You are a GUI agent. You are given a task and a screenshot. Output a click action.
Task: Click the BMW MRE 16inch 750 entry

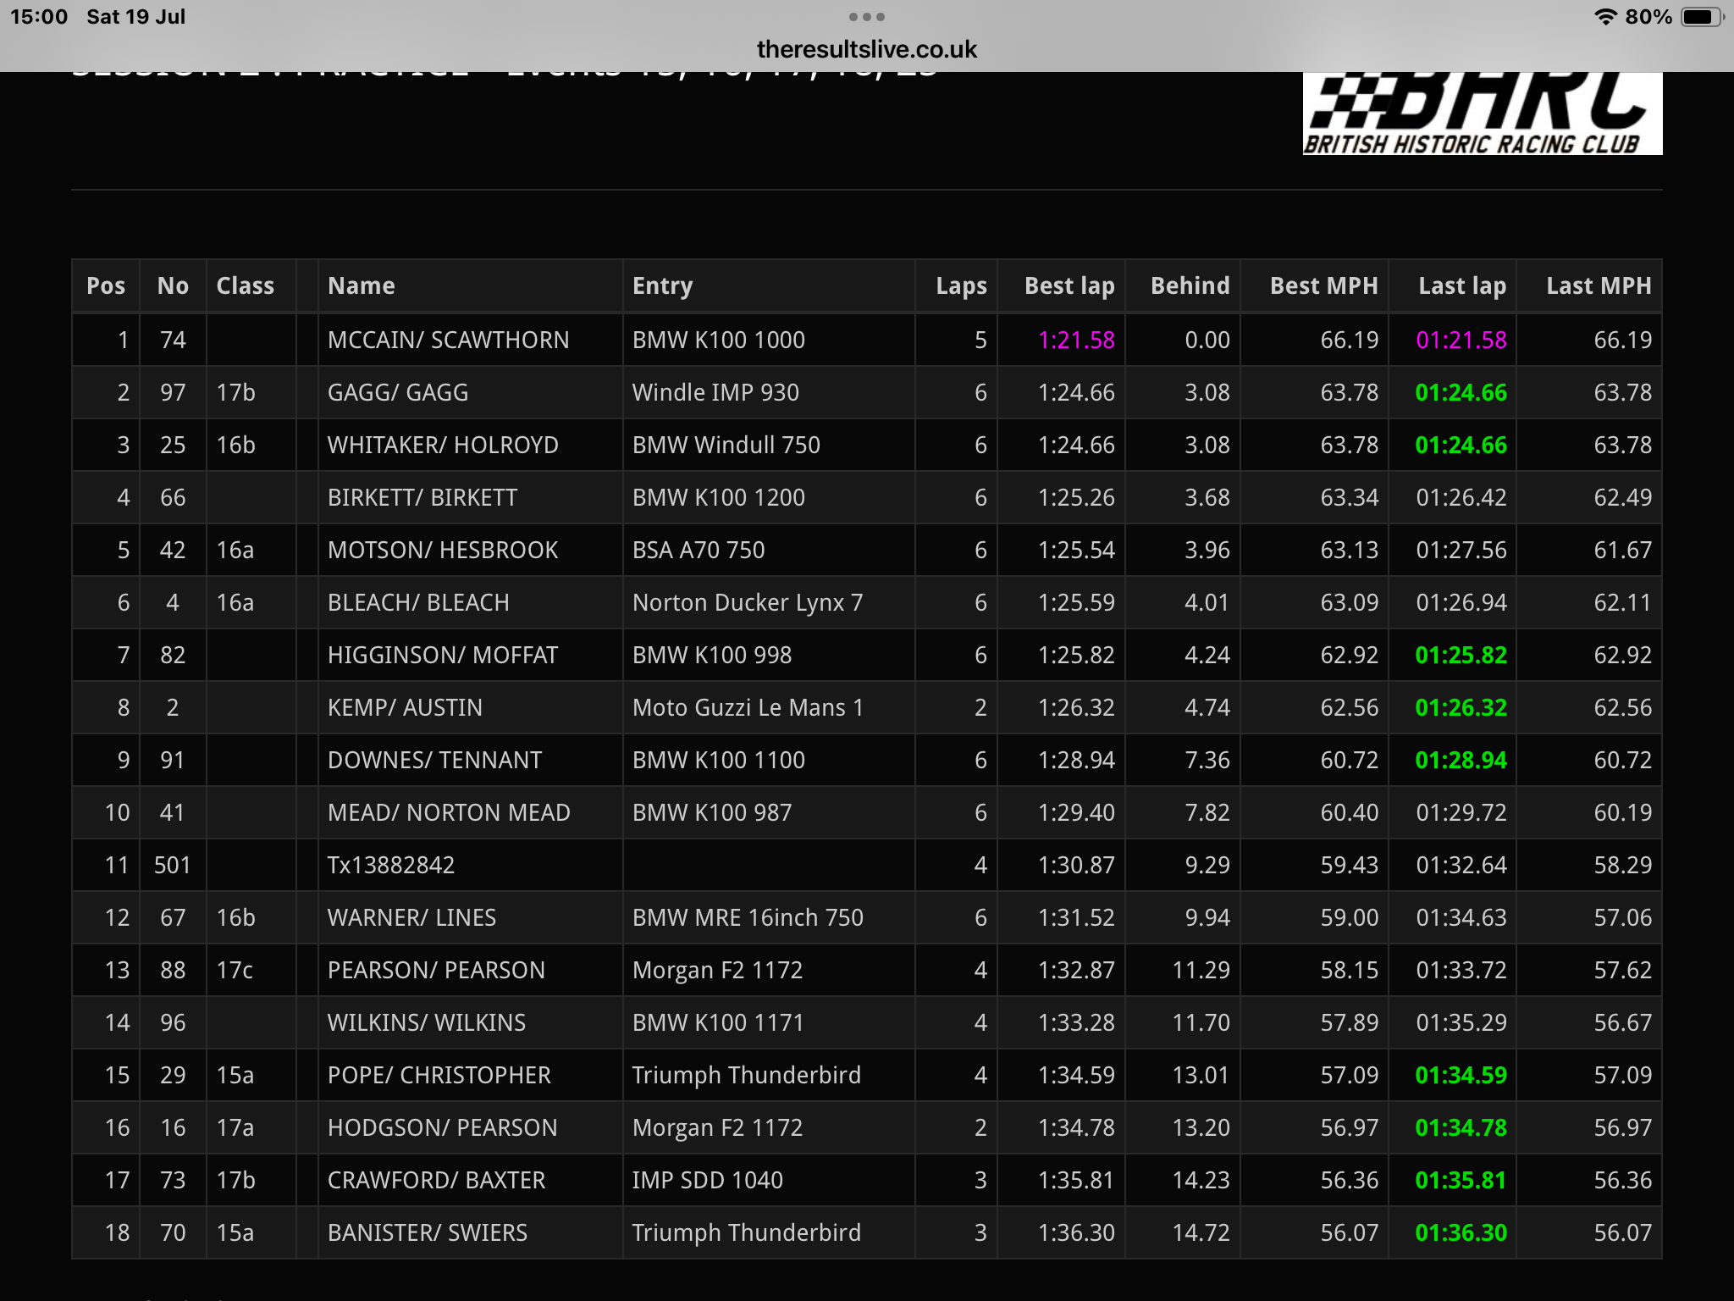tap(748, 918)
